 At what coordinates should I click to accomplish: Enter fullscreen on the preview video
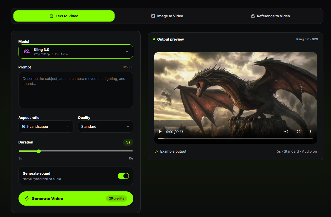299,132
